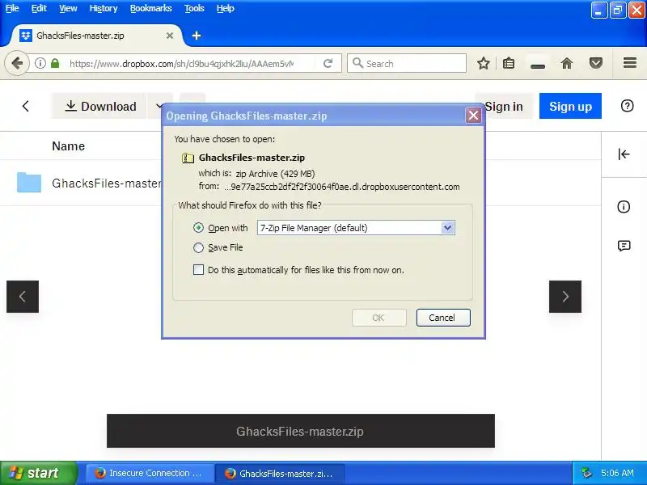Click the Firefox back navigation arrow
647x485 pixels.
tap(16, 64)
